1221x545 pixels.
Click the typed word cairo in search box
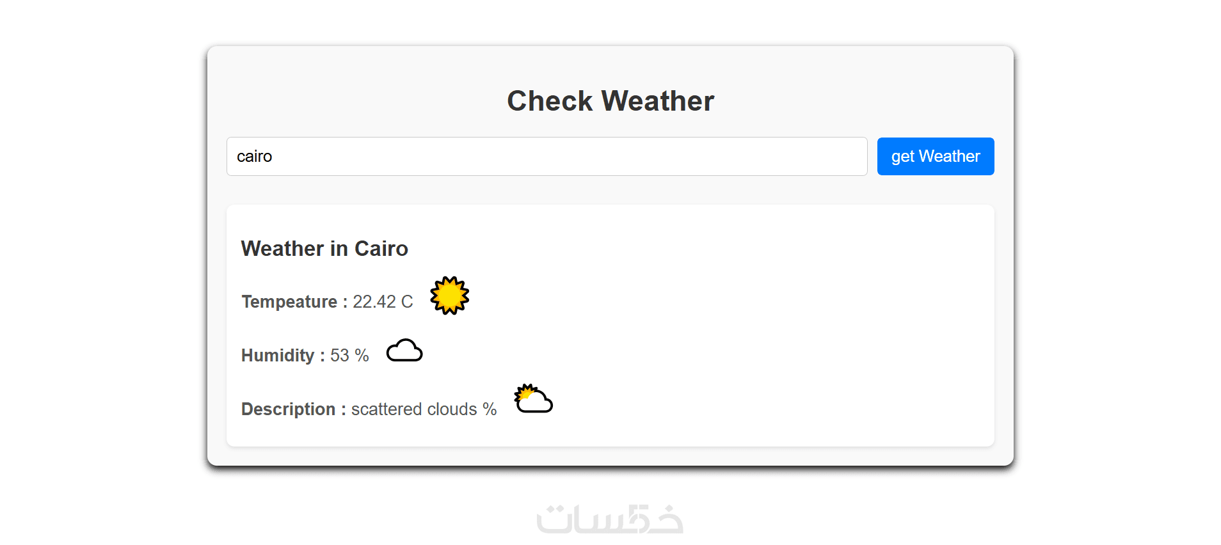click(254, 157)
